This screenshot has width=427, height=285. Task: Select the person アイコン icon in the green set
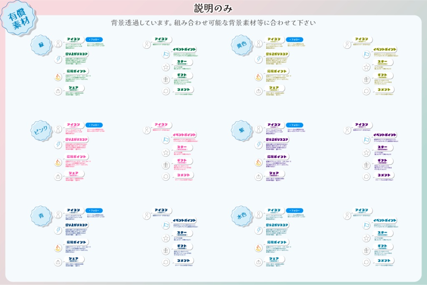pyautogui.click(x=57, y=43)
